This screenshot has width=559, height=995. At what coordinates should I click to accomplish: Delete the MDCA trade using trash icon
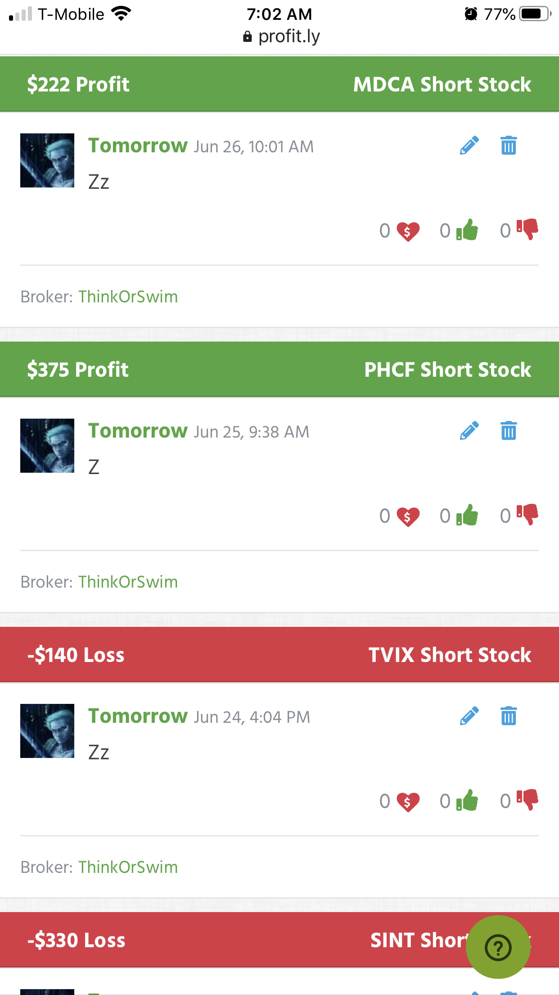tap(509, 146)
